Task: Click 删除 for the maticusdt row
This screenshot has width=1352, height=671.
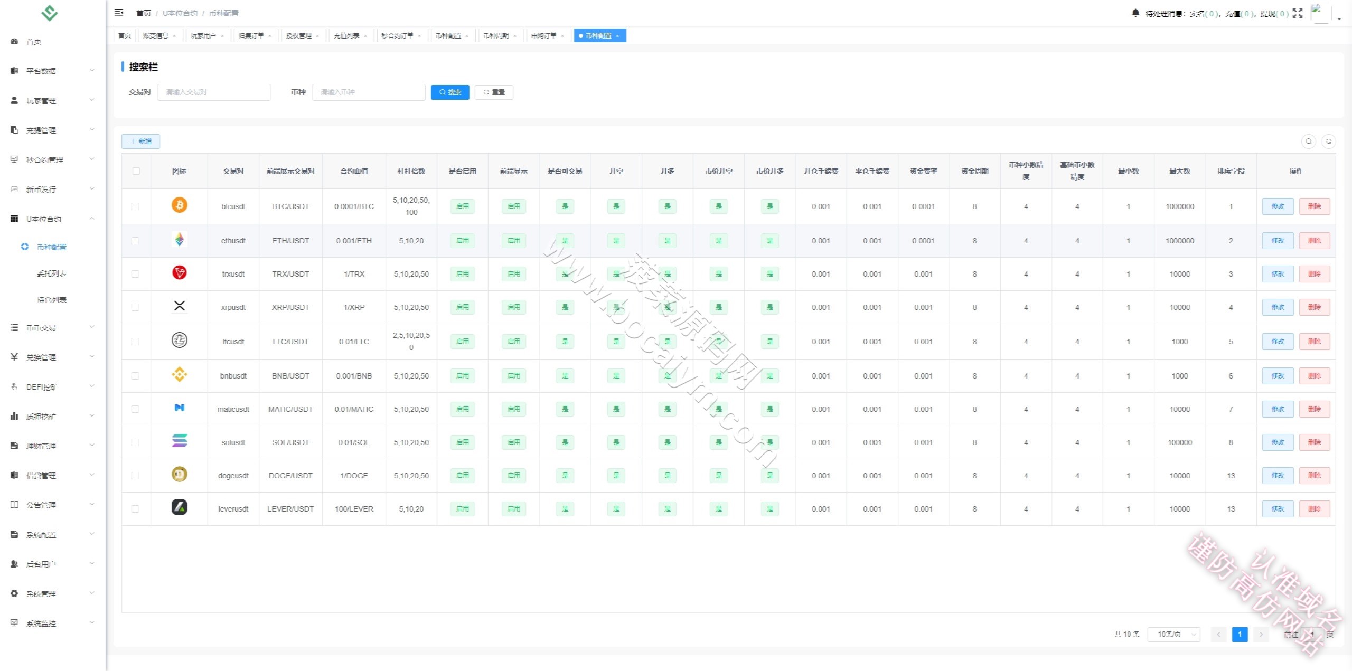Action: click(x=1314, y=409)
